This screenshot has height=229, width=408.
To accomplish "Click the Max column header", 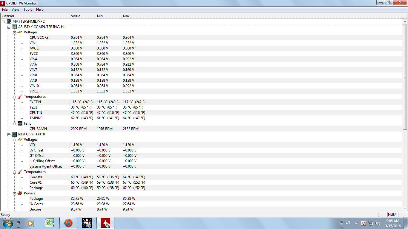I will pos(134,16).
